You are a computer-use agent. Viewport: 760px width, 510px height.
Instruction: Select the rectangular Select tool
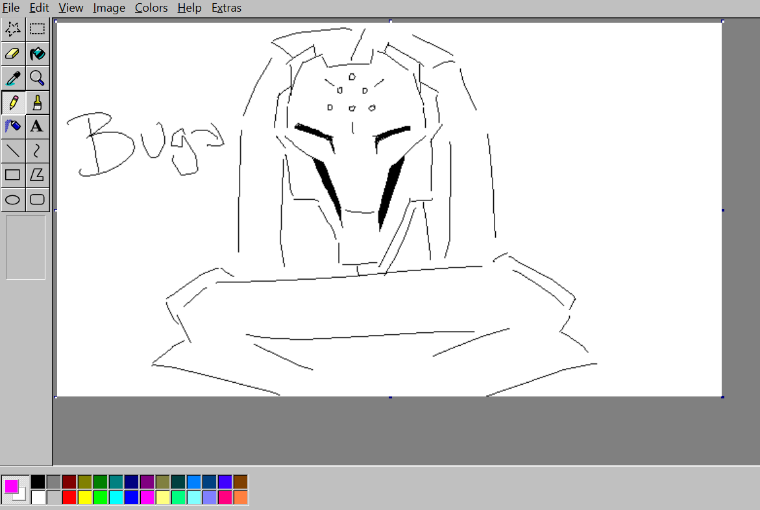[x=38, y=29]
